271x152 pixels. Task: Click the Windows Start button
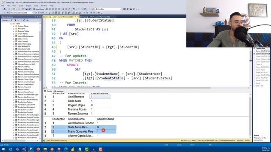[3, 149]
